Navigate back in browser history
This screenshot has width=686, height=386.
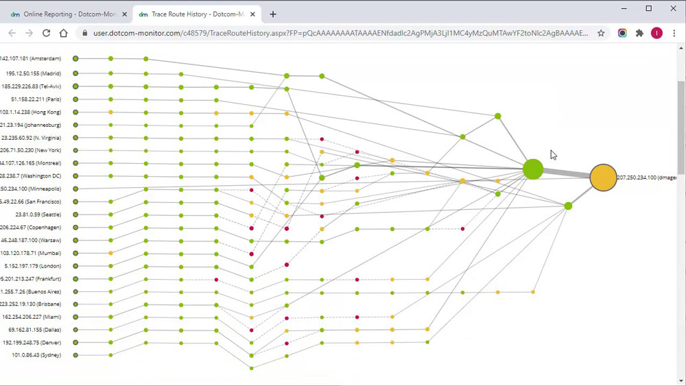[12, 33]
